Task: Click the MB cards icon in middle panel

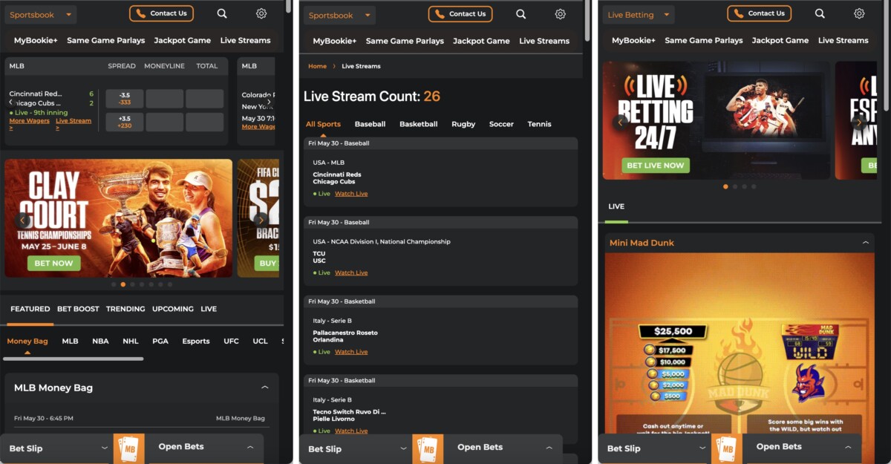Action: point(428,449)
